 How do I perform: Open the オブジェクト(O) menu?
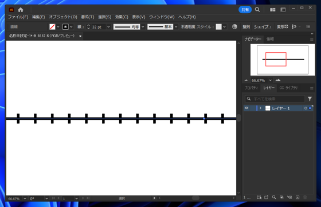coord(63,17)
